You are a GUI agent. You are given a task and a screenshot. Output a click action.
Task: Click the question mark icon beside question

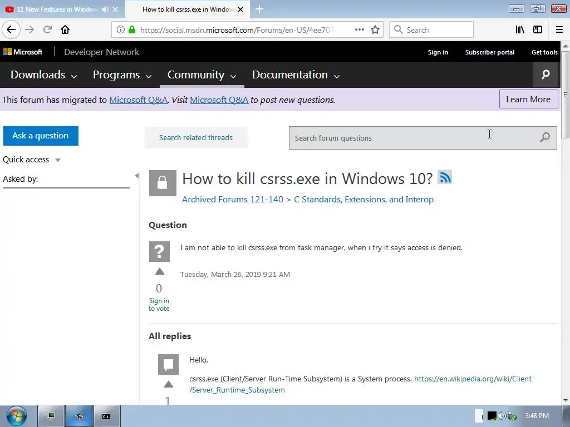(159, 251)
